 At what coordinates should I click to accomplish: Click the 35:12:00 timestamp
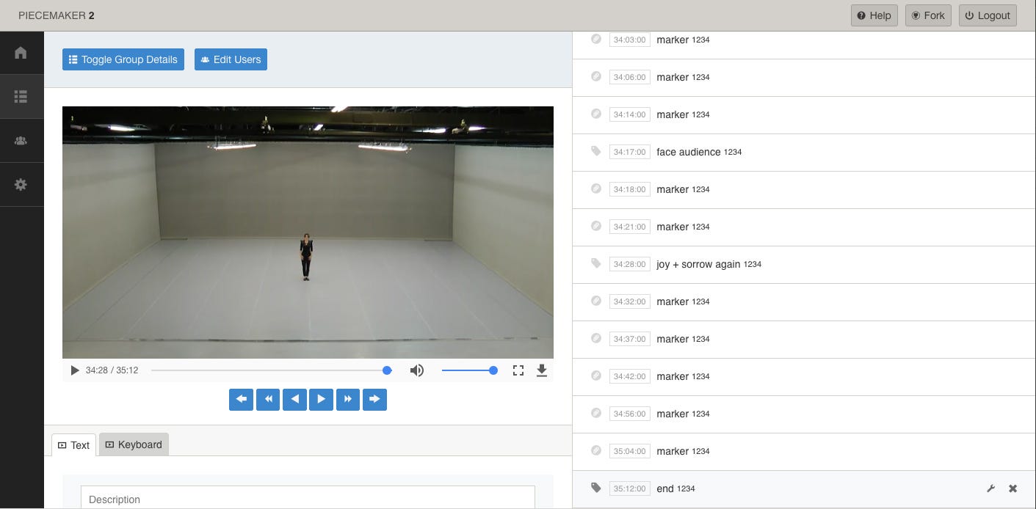[x=630, y=488]
